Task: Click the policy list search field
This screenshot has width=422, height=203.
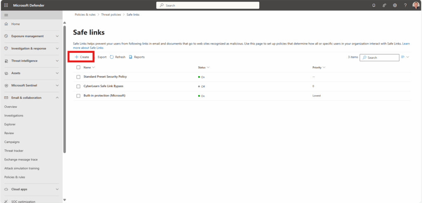Action: (x=380, y=58)
